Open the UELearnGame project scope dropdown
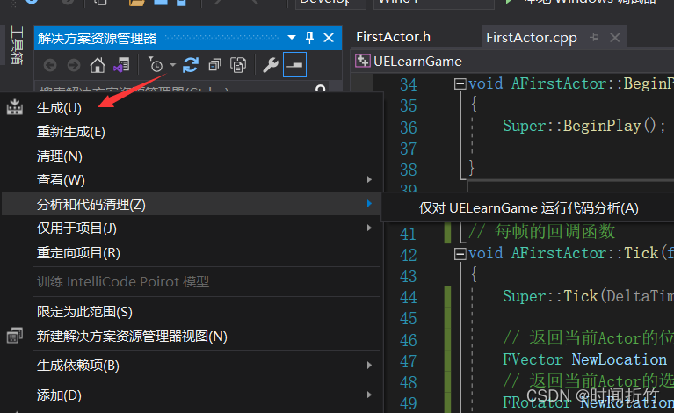Screen dimensions: 674x413 417,62
